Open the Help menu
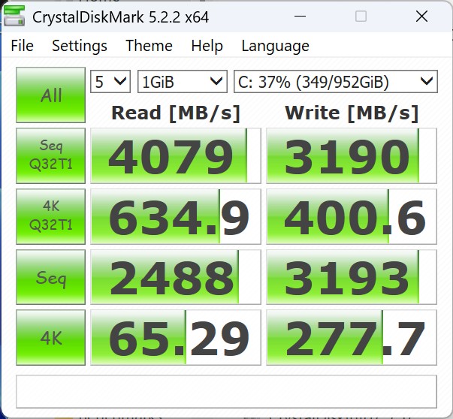The height and width of the screenshot is (419, 453). pyautogui.click(x=207, y=46)
